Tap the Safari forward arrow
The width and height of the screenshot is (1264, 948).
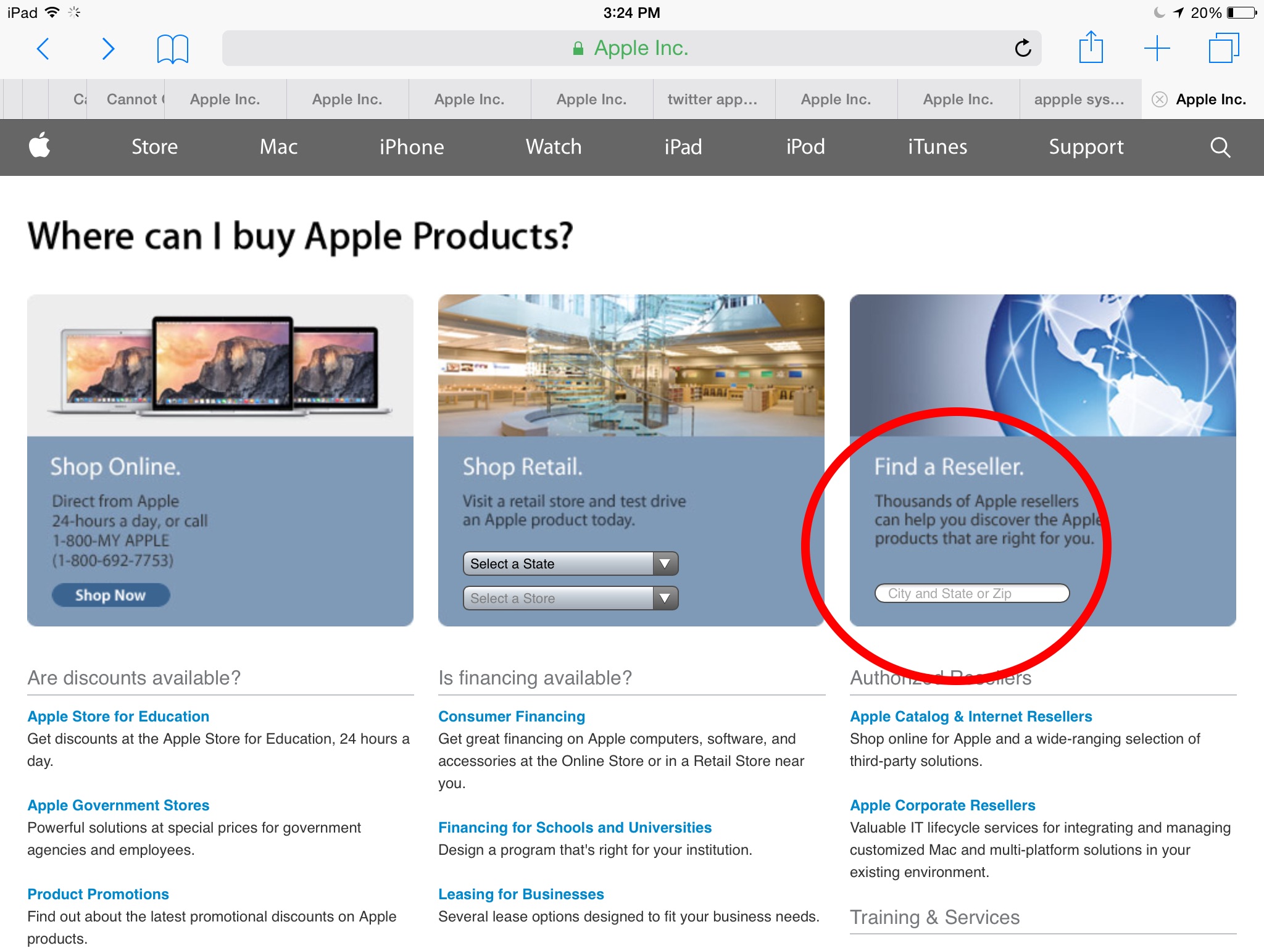(108, 48)
